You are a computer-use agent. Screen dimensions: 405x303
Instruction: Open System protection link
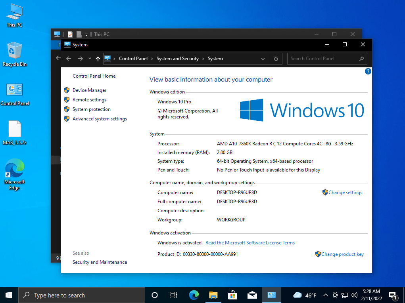(x=92, y=109)
